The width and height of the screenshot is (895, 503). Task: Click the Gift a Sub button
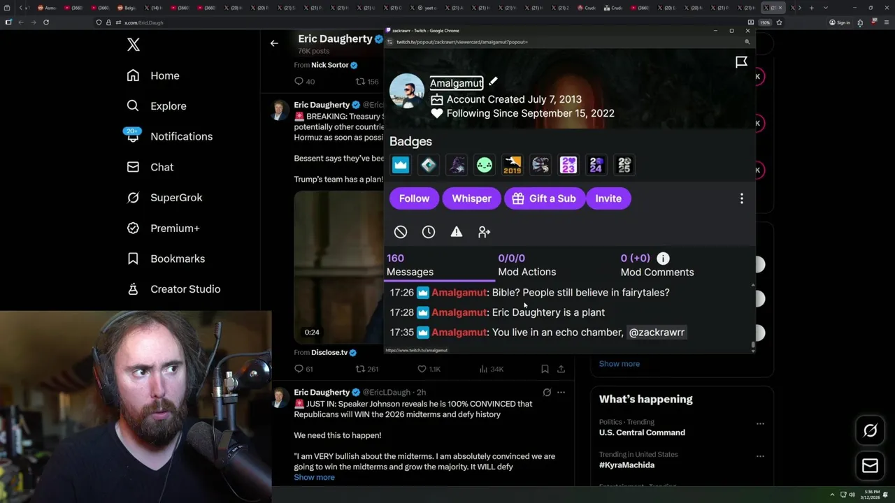point(545,198)
